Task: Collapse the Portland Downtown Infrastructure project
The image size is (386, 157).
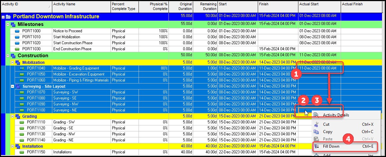Action: [x=3, y=17]
